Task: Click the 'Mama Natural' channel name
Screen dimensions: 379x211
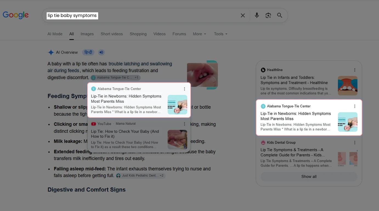Action: (x=126, y=124)
